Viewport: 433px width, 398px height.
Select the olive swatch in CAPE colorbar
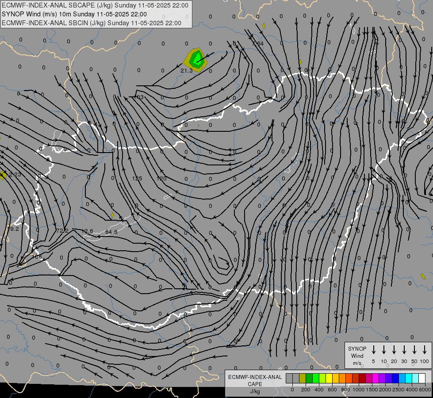[x=303, y=378]
